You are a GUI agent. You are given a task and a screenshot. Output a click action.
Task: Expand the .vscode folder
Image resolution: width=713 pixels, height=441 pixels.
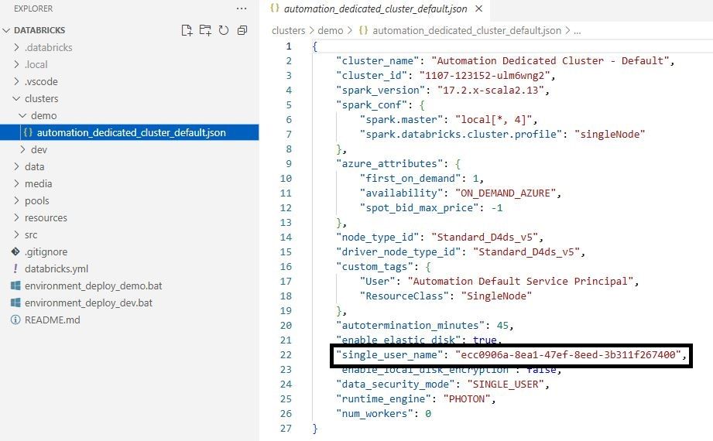(17, 81)
